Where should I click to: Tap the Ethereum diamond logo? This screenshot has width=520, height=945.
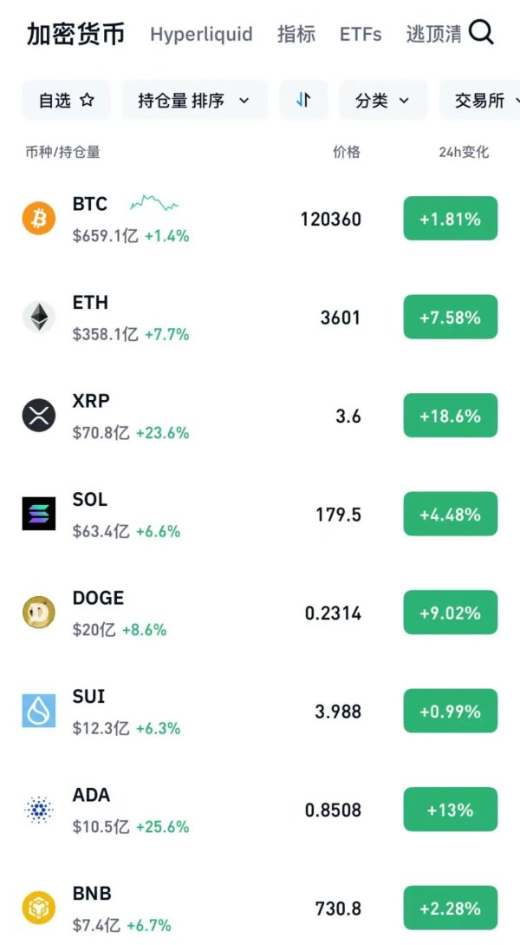click(39, 318)
